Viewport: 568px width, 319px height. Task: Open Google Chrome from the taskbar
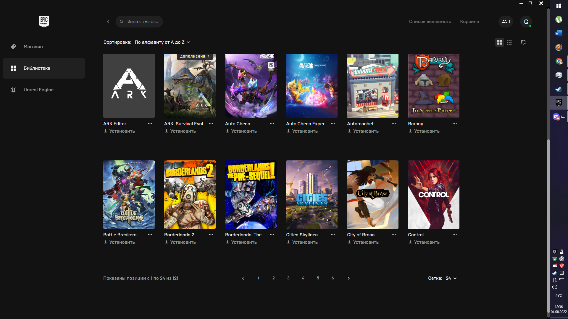(x=559, y=61)
